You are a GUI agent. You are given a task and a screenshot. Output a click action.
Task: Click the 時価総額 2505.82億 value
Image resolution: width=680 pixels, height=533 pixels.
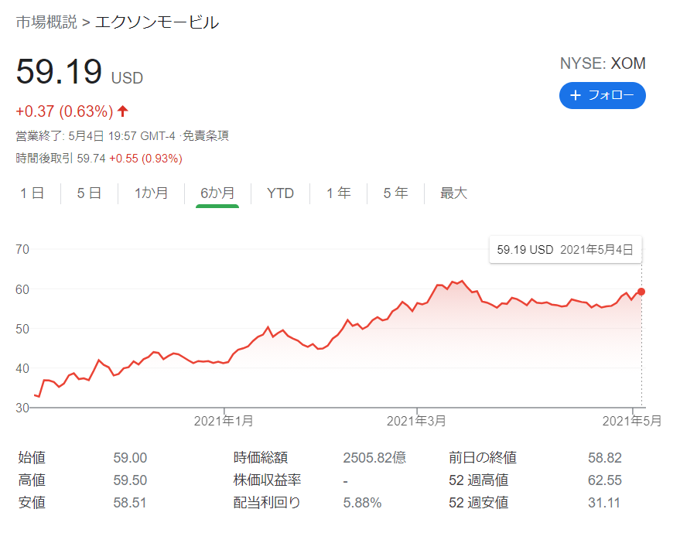click(x=374, y=458)
